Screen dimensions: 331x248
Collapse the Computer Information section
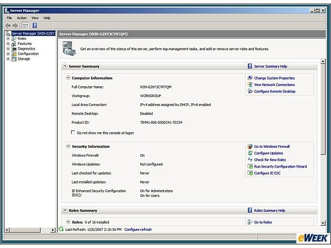(x=68, y=78)
